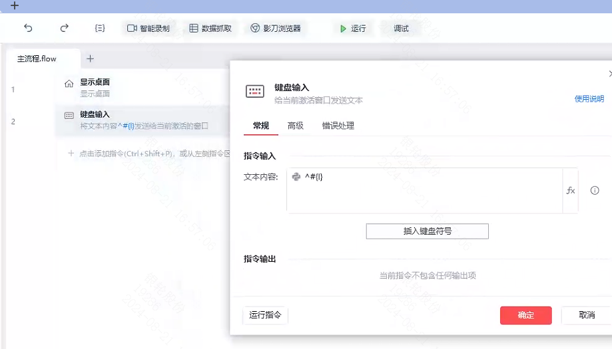Click 插入键盘符号 button
Image resolution: width=612 pixels, height=349 pixels.
point(428,231)
